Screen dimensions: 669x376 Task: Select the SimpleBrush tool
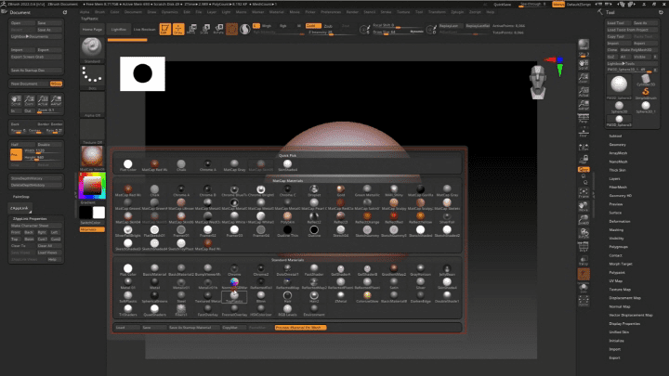645,92
